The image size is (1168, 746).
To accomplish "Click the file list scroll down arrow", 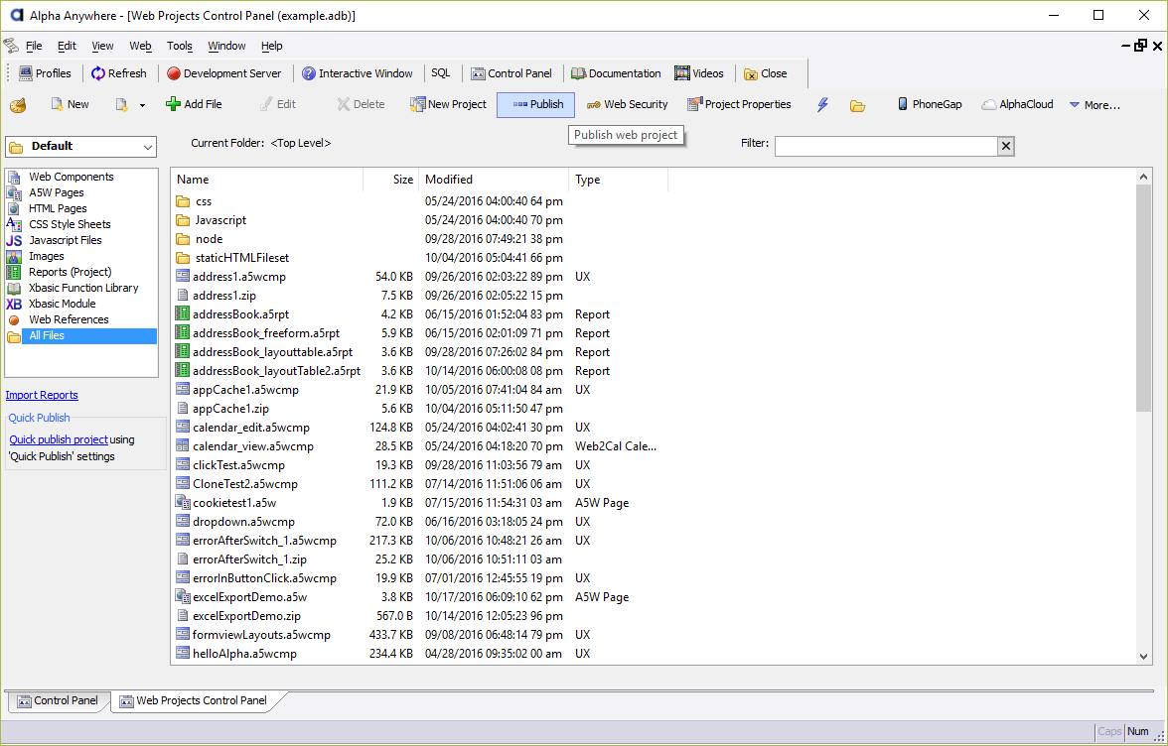I will click(1144, 656).
